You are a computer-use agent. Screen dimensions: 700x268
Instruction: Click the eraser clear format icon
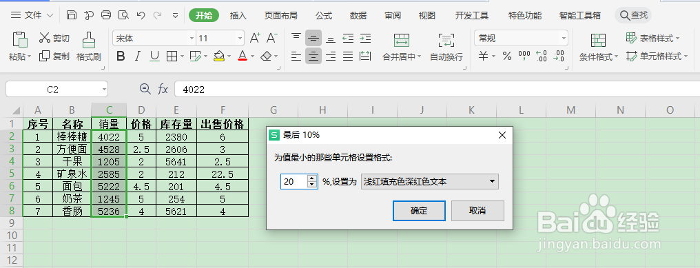coord(266,56)
